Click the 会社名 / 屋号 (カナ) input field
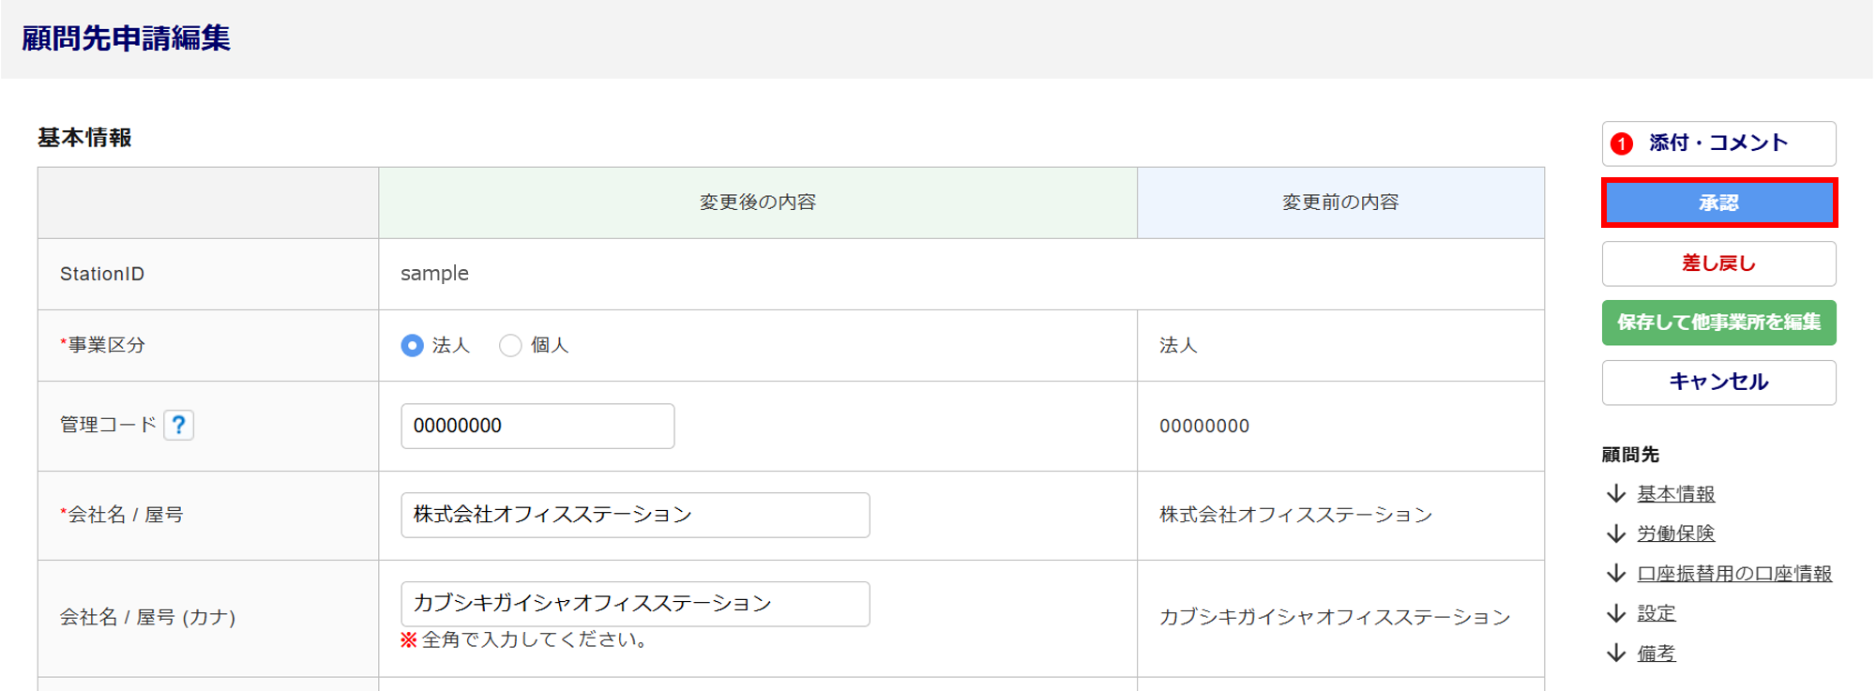Image resolution: width=1876 pixels, height=691 pixels. coord(634,604)
